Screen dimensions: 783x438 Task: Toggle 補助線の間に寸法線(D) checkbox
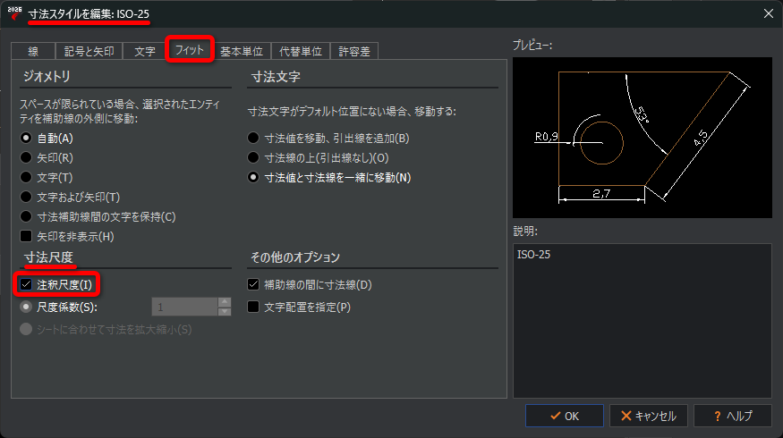(x=254, y=285)
